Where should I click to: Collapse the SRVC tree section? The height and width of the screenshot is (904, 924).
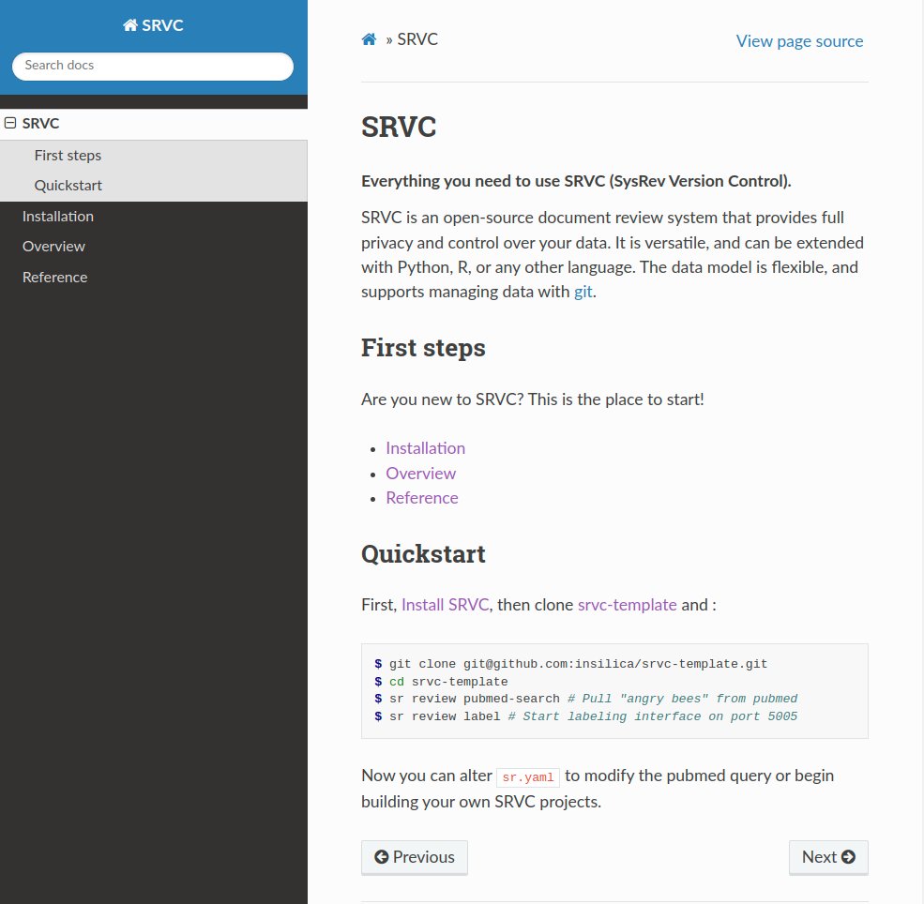click(x=10, y=123)
